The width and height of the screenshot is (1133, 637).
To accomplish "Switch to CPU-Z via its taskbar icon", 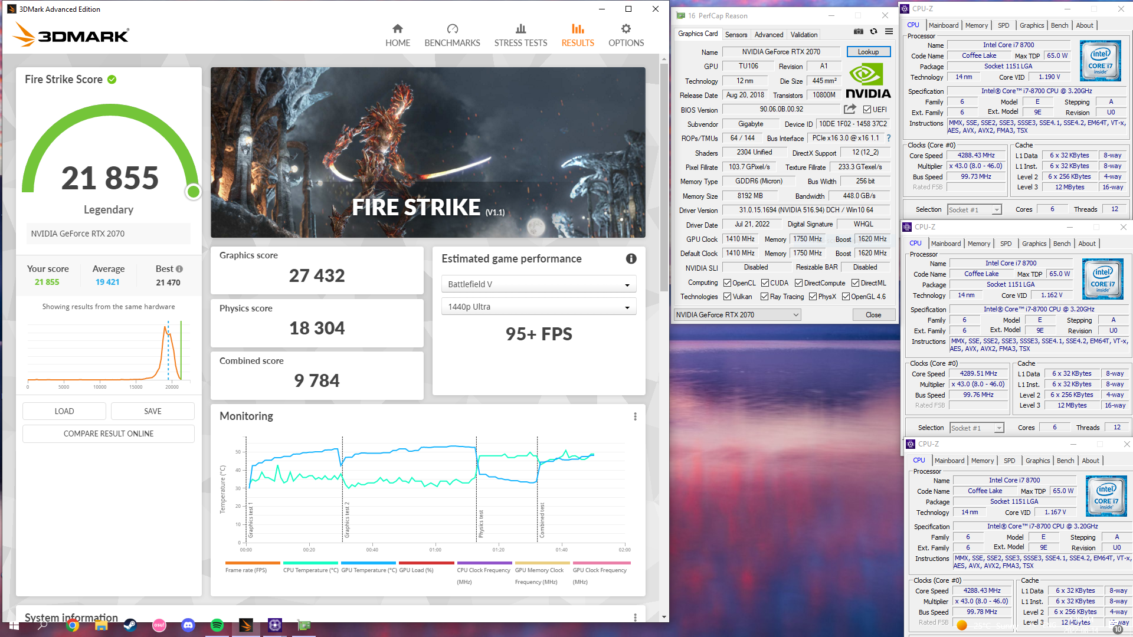I will pyautogui.click(x=275, y=625).
